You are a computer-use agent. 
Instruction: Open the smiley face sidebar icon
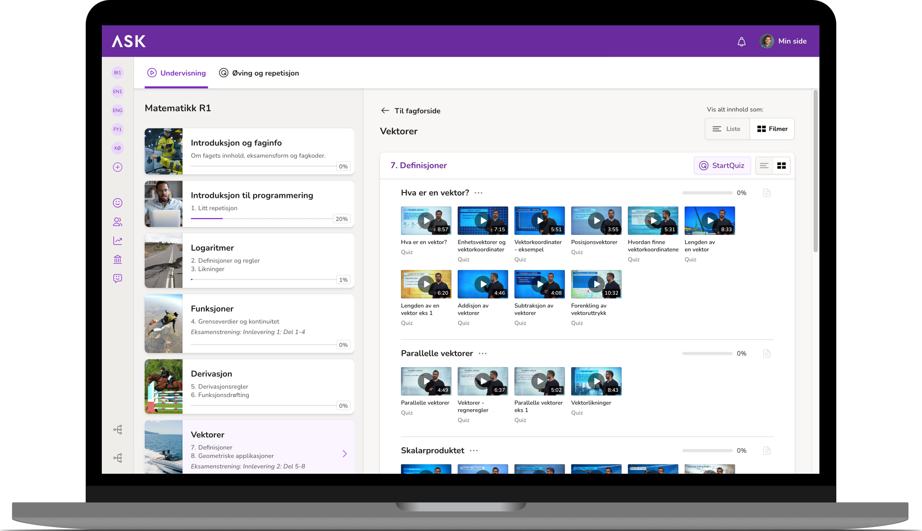click(118, 203)
